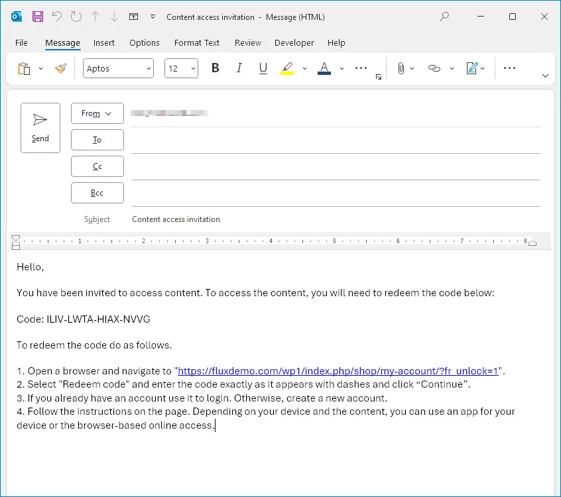Click the Paste clipboard icon

[x=25, y=68]
